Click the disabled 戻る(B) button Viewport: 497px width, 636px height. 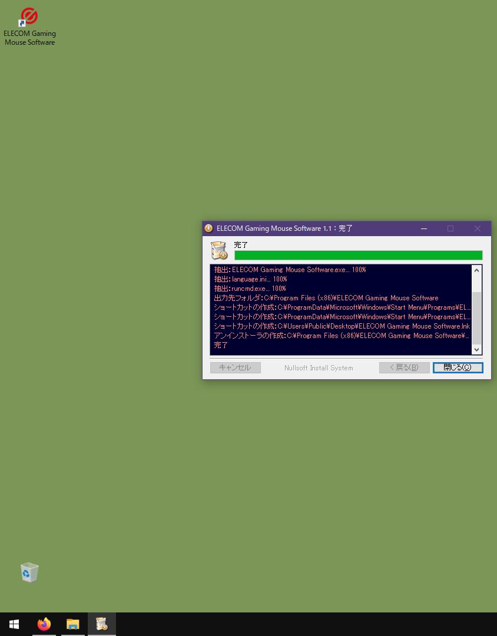coord(404,367)
